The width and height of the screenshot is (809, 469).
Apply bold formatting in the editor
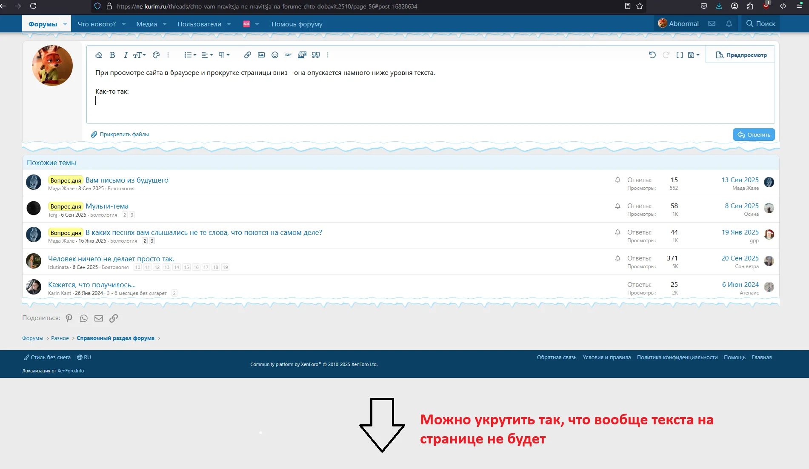click(112, 55)
